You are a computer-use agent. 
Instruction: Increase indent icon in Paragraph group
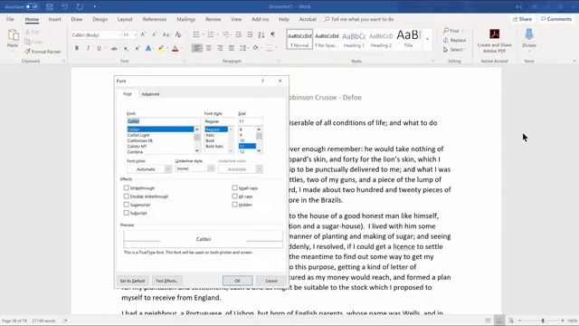point(250,34)
